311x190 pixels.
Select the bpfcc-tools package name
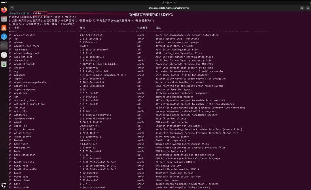click(22, 188)
